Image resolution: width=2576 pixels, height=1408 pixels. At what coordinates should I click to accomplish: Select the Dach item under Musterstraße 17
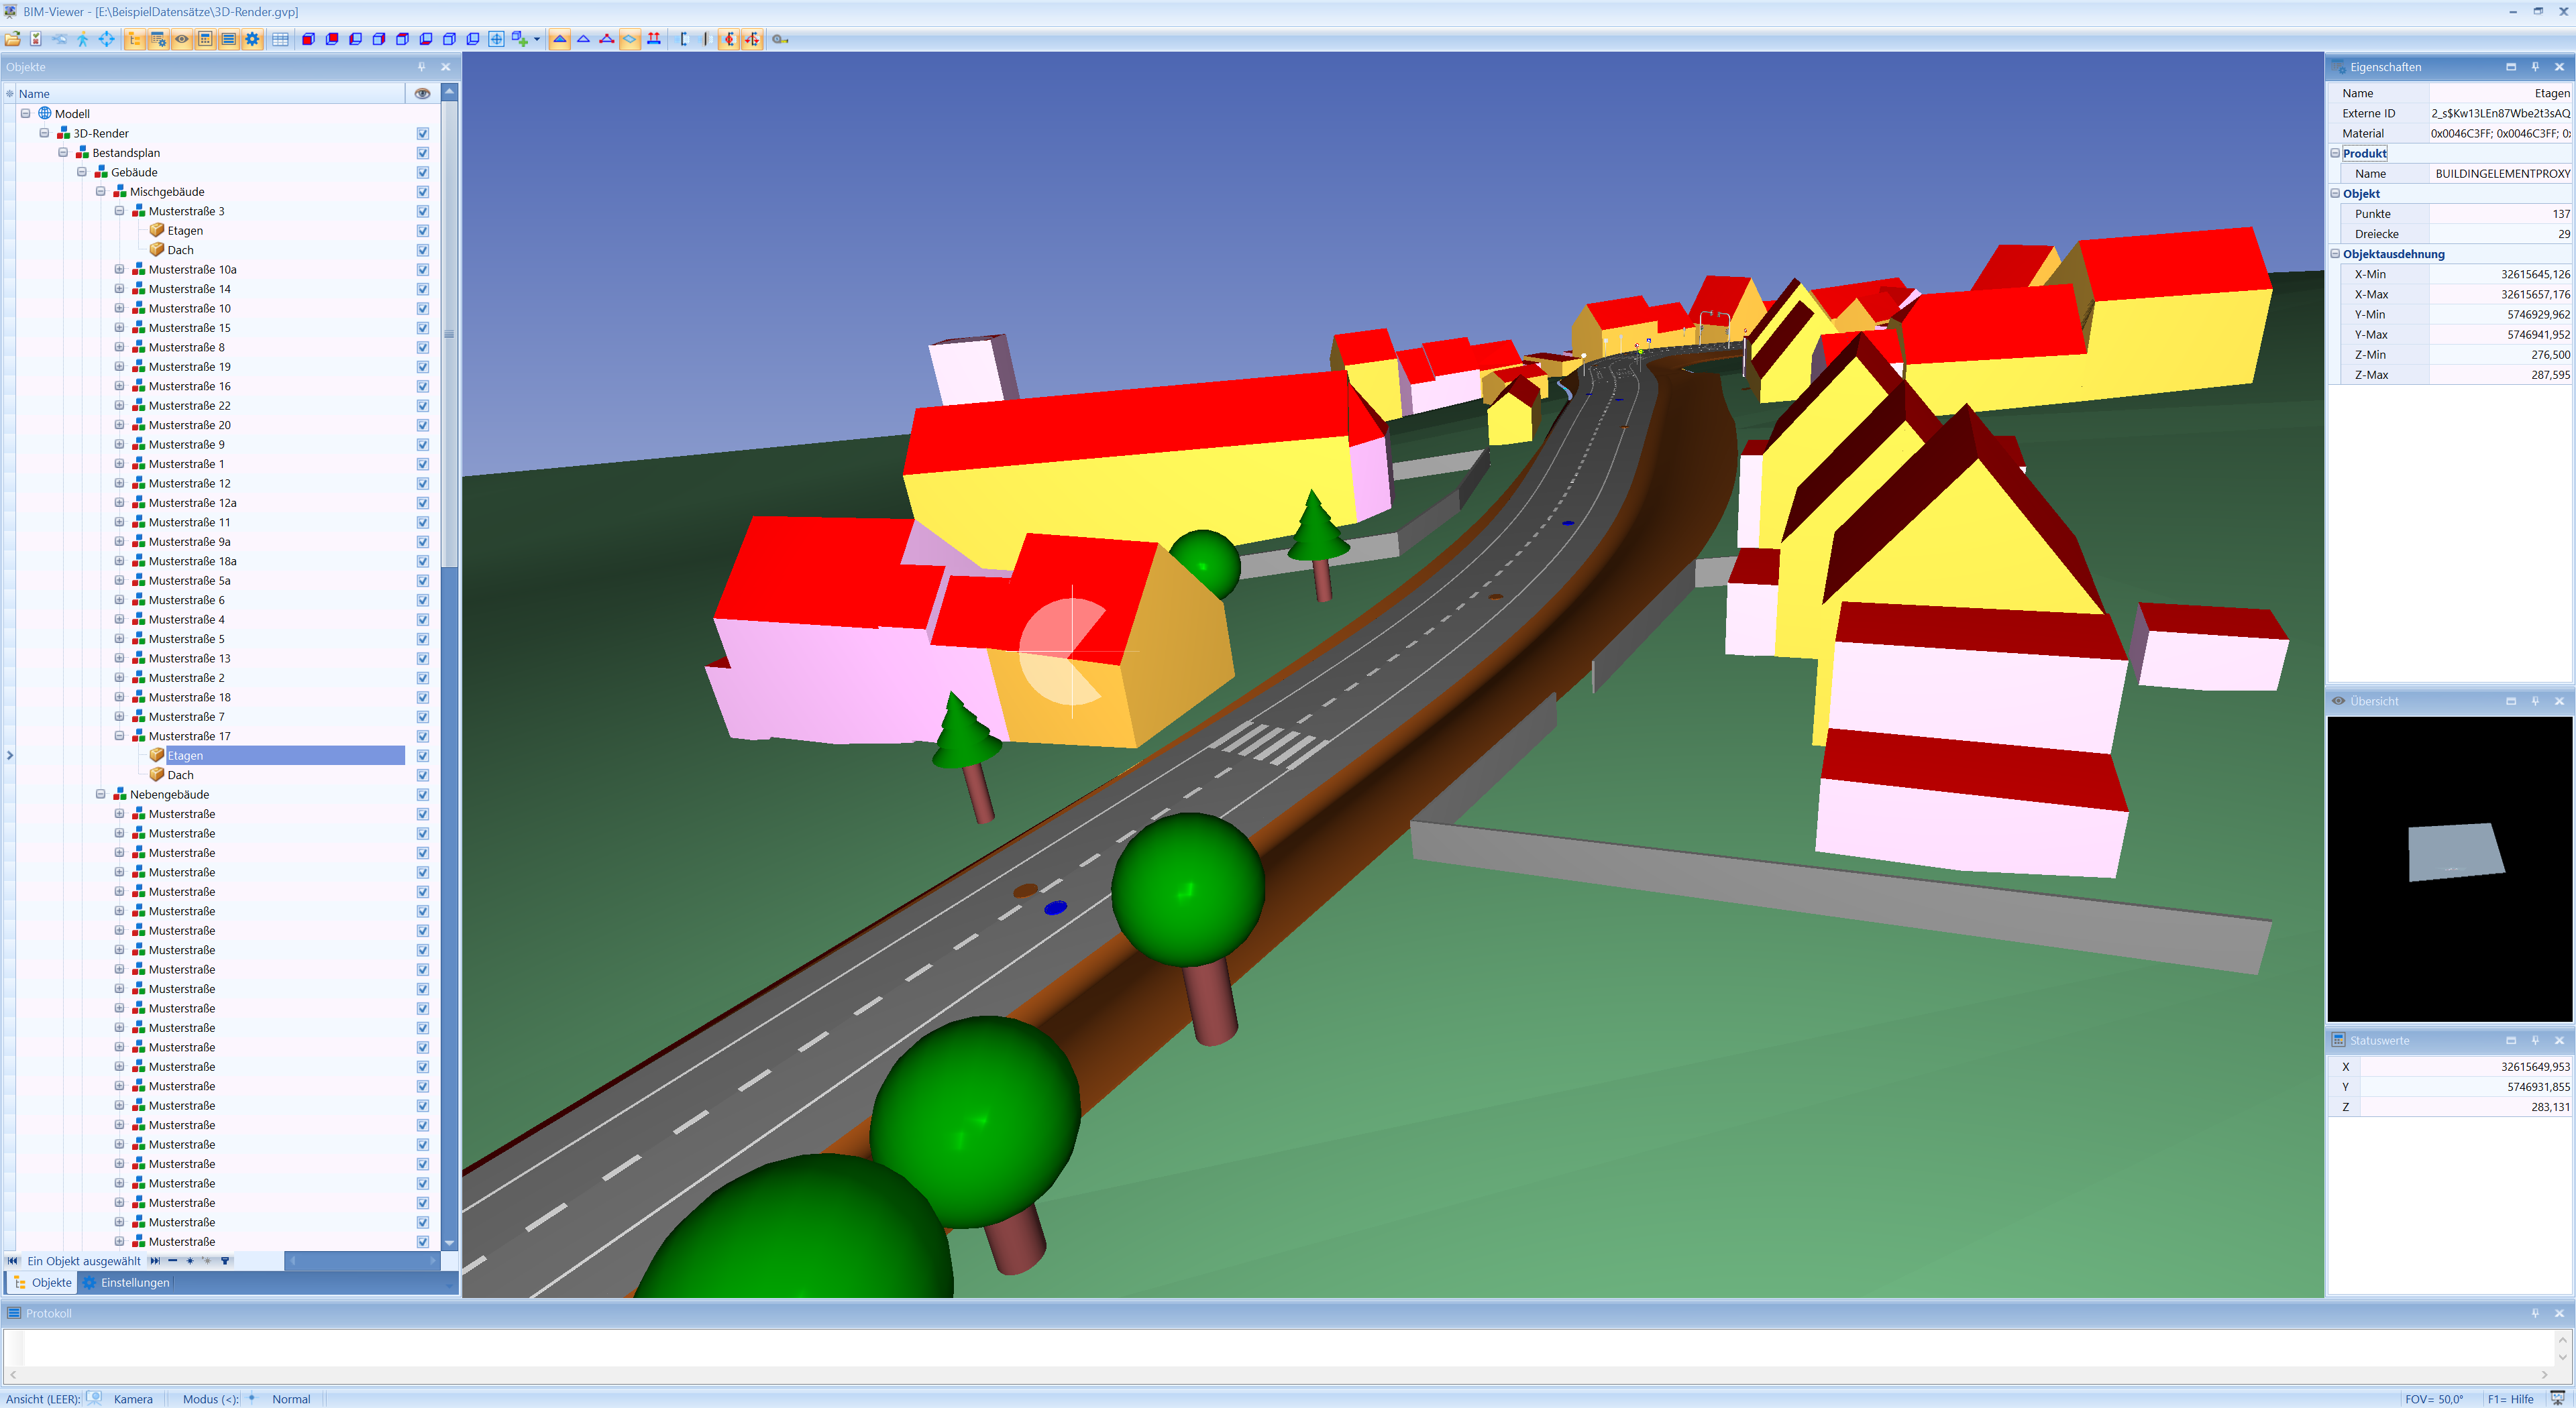click(x=180, y=774)
